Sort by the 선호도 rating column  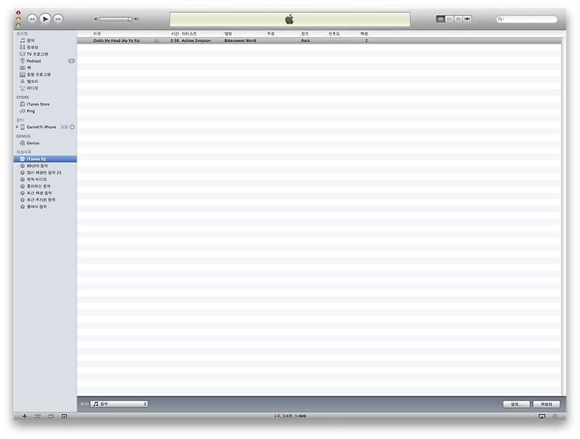coord(340,34)
